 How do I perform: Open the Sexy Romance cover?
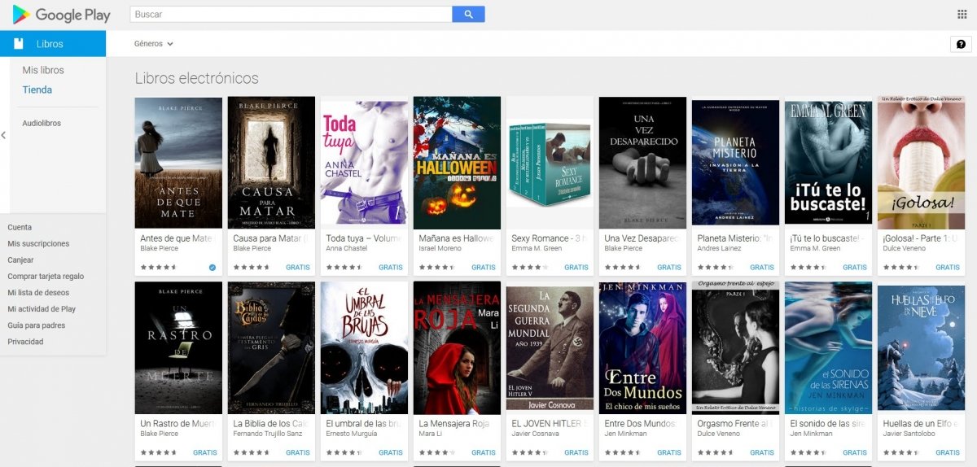(550, 163)
